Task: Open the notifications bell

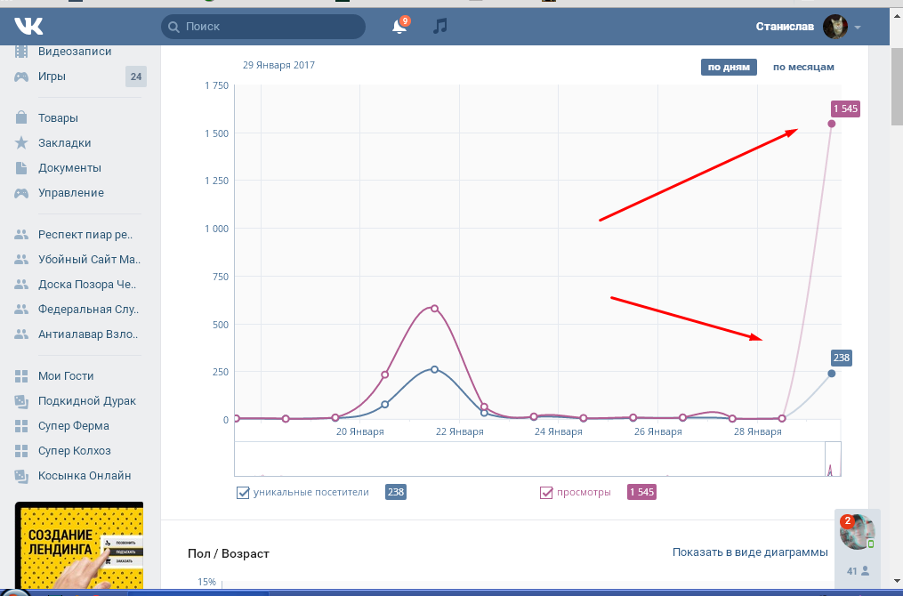Action: point(399,27)
